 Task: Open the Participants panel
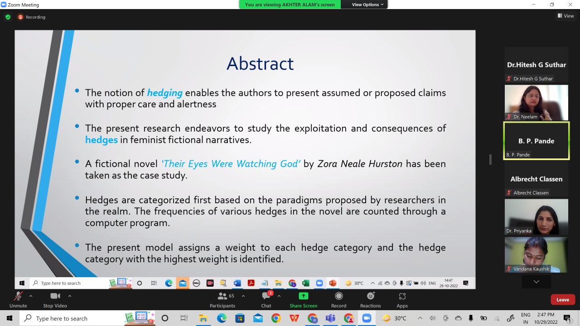222,299
